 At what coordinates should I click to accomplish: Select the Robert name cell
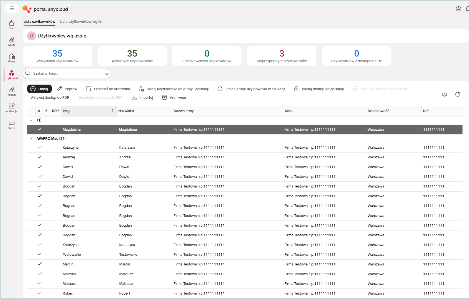pos(68,293)
